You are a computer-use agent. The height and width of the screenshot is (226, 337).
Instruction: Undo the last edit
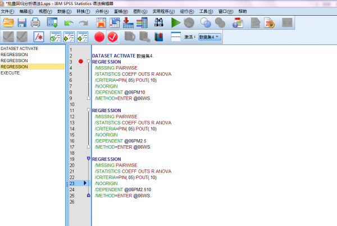(69, 23)
